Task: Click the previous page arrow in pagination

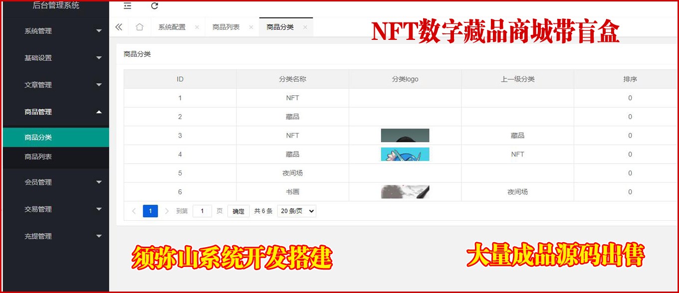Action: (134, 211)
